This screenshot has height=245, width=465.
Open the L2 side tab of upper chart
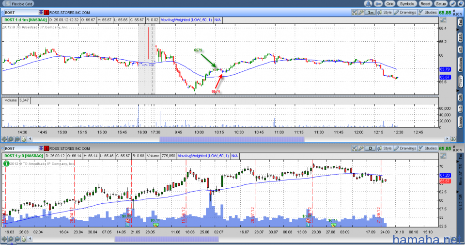[461, 109]
